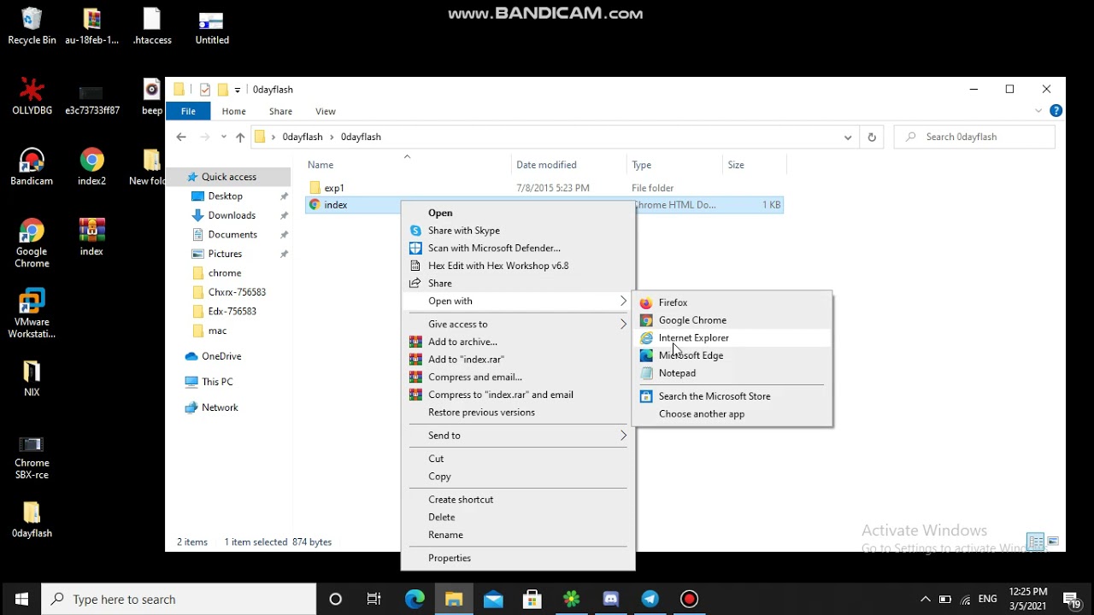The height and width of the screenshot is (615, 1094).
Task: Go up one folder level
Action: [240, 137]
